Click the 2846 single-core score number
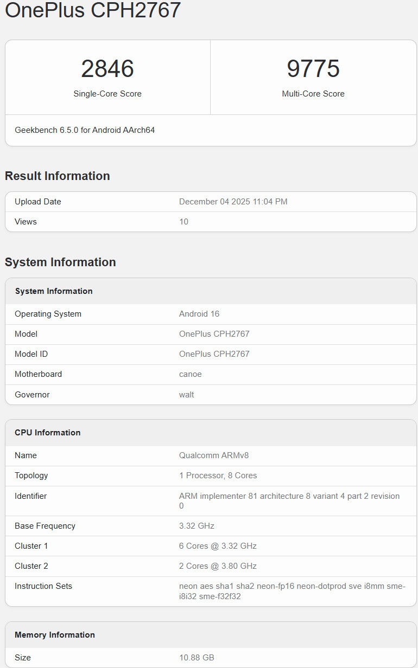 click(107, 69)
